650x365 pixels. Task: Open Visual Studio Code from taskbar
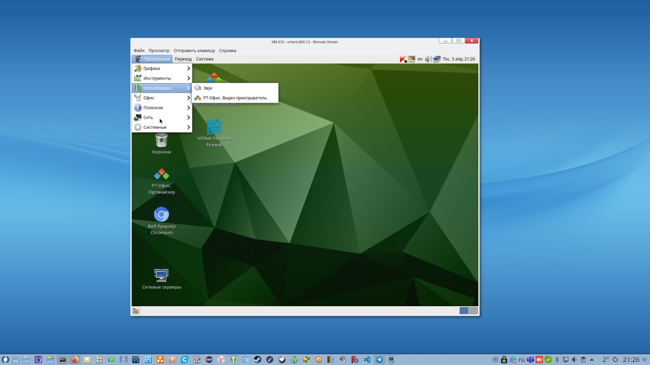click(367, 359)
